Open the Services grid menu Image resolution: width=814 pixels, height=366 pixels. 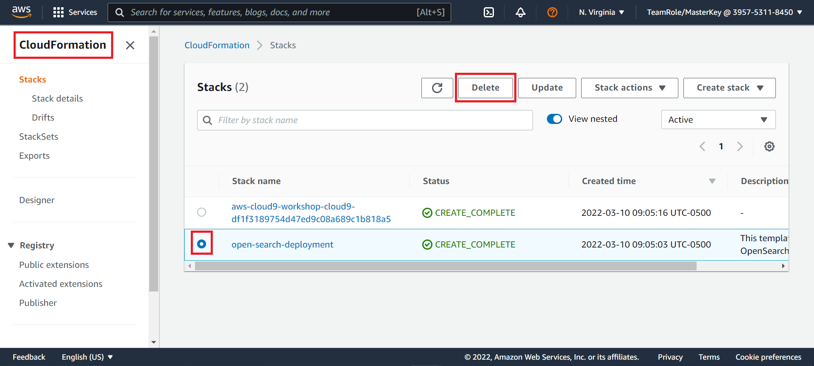click(x=75, y=12)
